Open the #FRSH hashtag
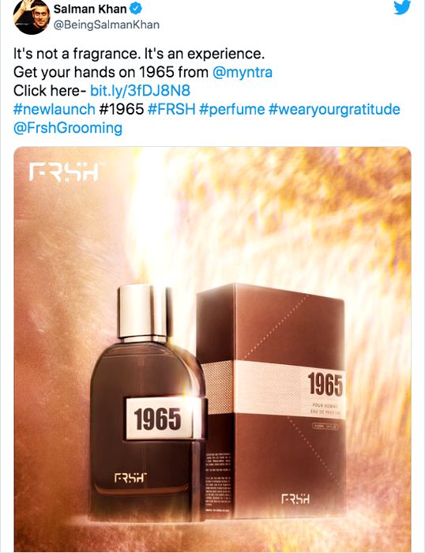Viewport: 425px width, 553px height. click(x=171, y=109)
